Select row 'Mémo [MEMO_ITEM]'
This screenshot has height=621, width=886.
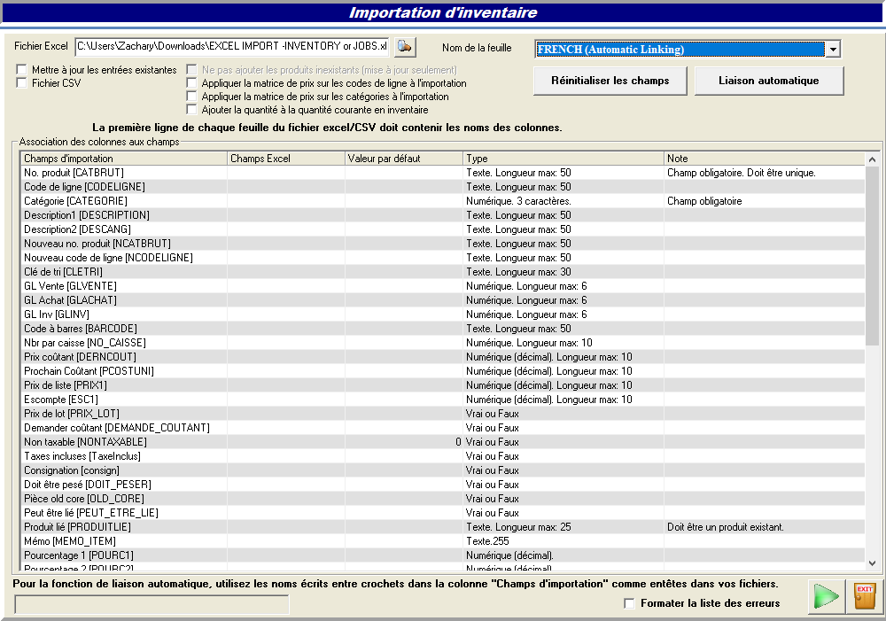click(442, 541)
